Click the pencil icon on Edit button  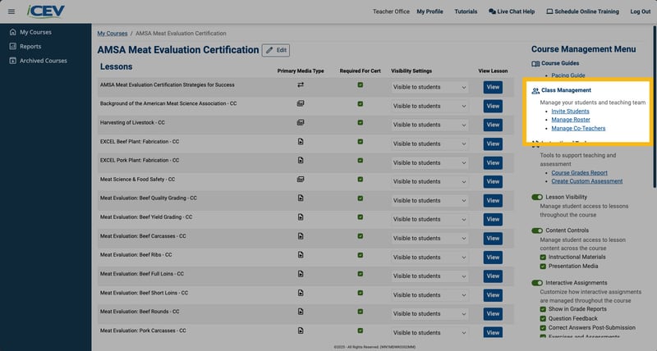coord(269,50)
